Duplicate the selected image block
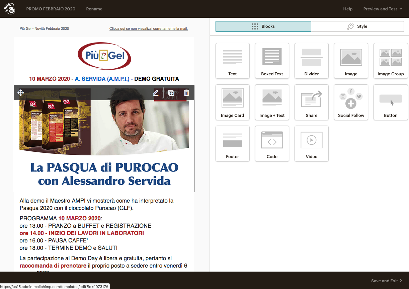The image size is (409, 289). click(171, 93)
